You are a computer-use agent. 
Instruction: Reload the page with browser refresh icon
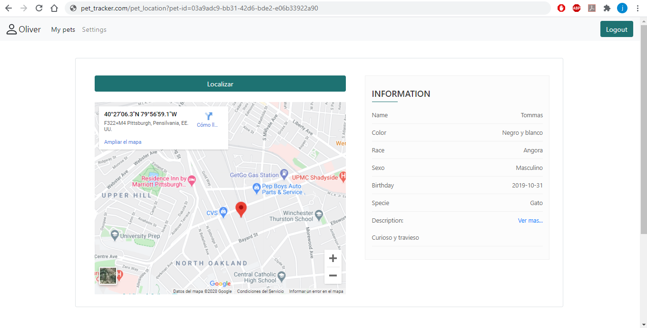coord(39,8)
